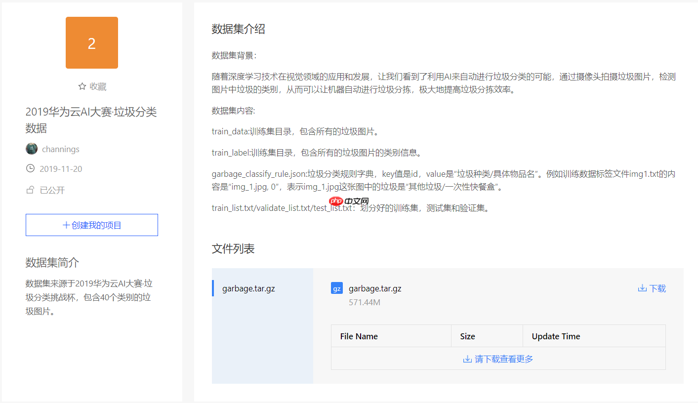Viewport: 698px width, 403px height.
Task: Click the garbage_classify_rule.json description paragraph
Action: 444,181
